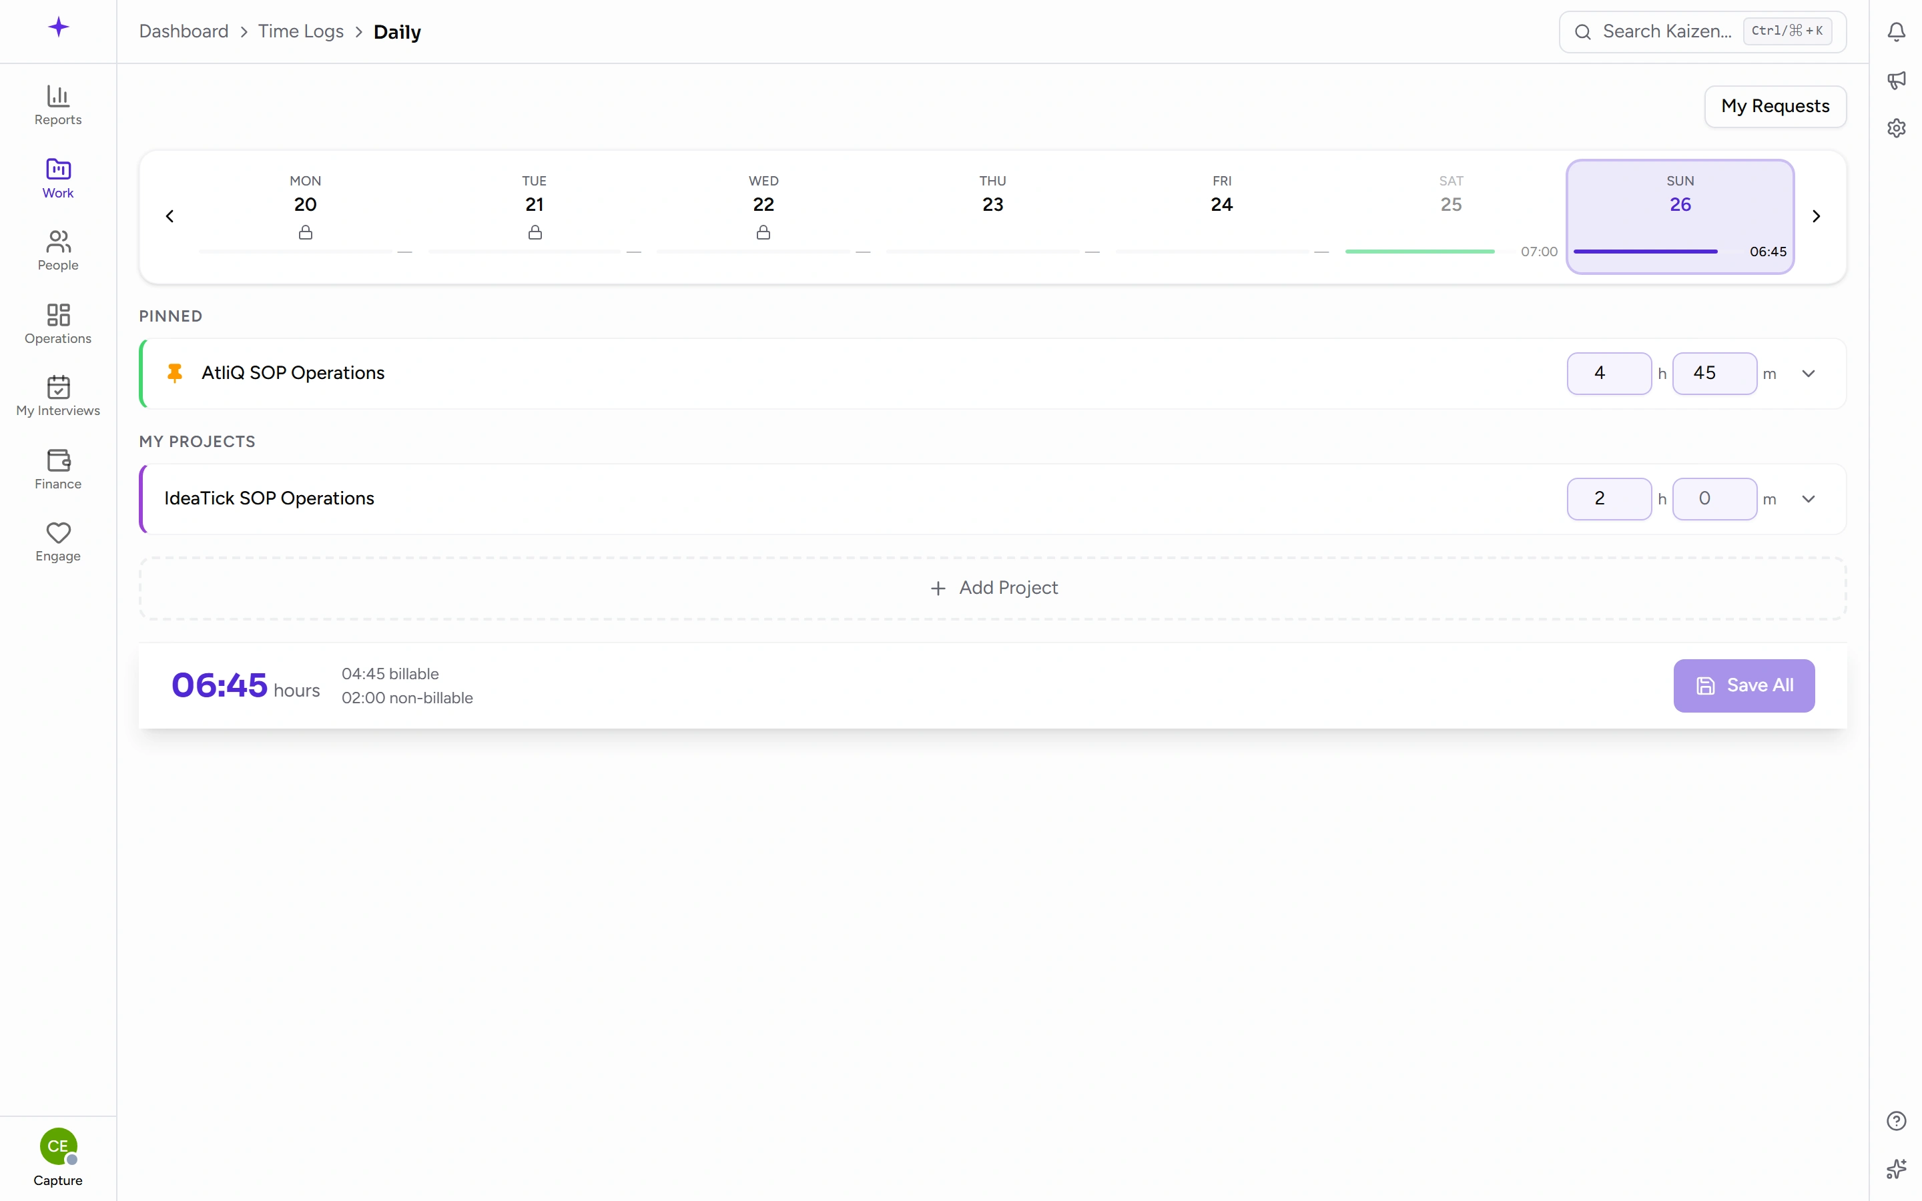Click IdeaTick SOP Operations project name
Image resolution: width=1922 pixels, height=1201 pixels.
click(269, 499)
